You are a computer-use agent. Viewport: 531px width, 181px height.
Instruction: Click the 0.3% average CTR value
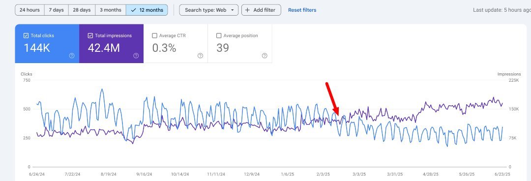164,48
